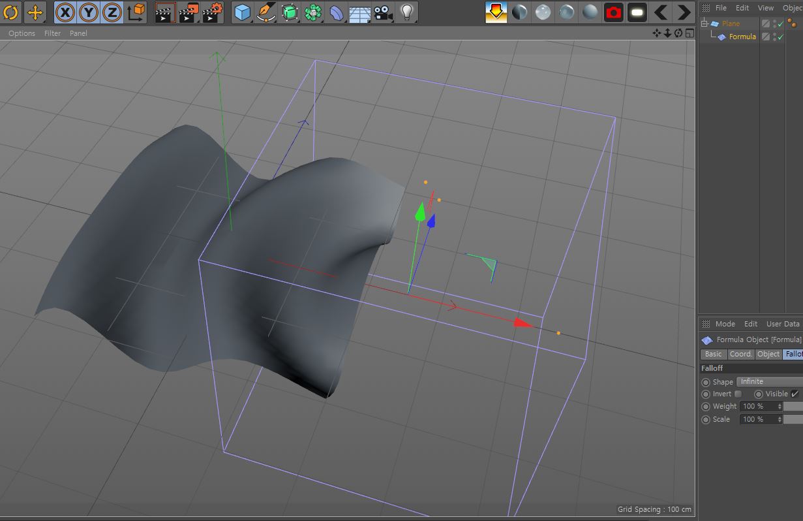Click the white rounded rectangle icon
This screenshot has height=521, width=803.
coord(637,12)
